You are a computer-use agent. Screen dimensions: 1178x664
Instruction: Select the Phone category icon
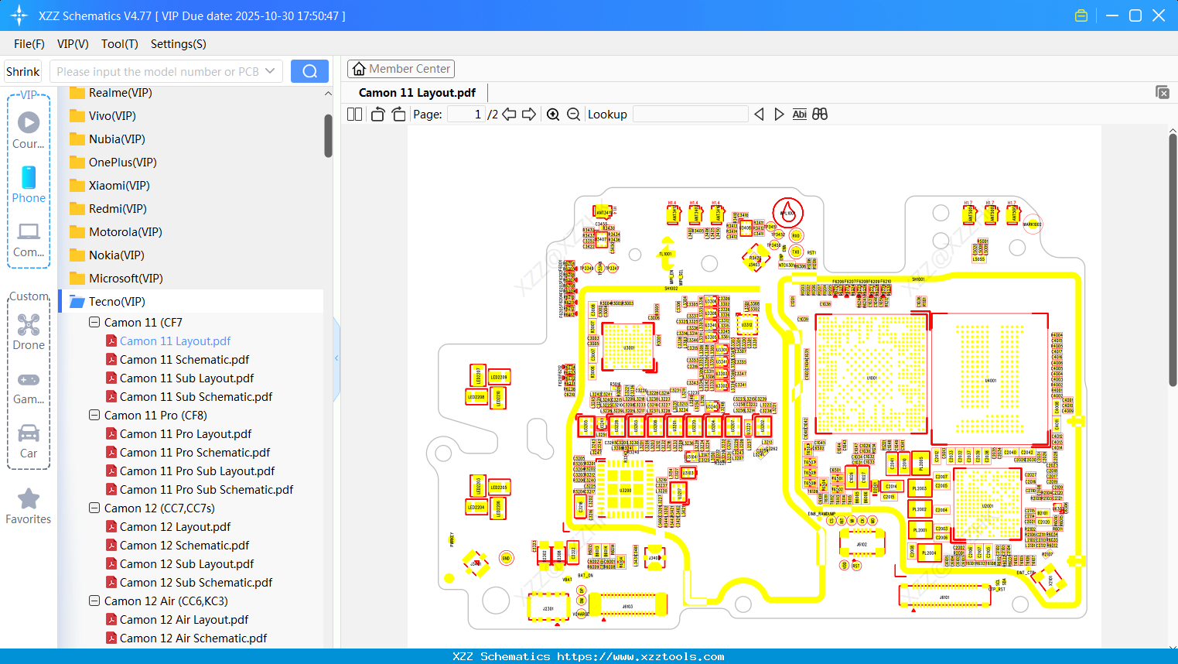[x=29, y=184]
